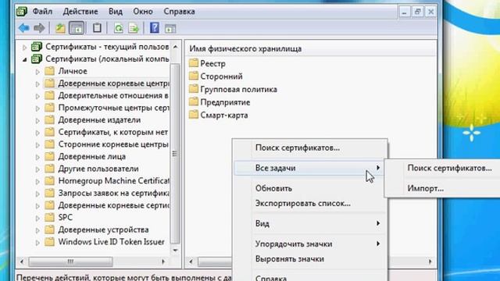Click the Forward arrow toolbar icon
Image resolution: width=500 pixels, height=281 pixels.
[39, 28]
